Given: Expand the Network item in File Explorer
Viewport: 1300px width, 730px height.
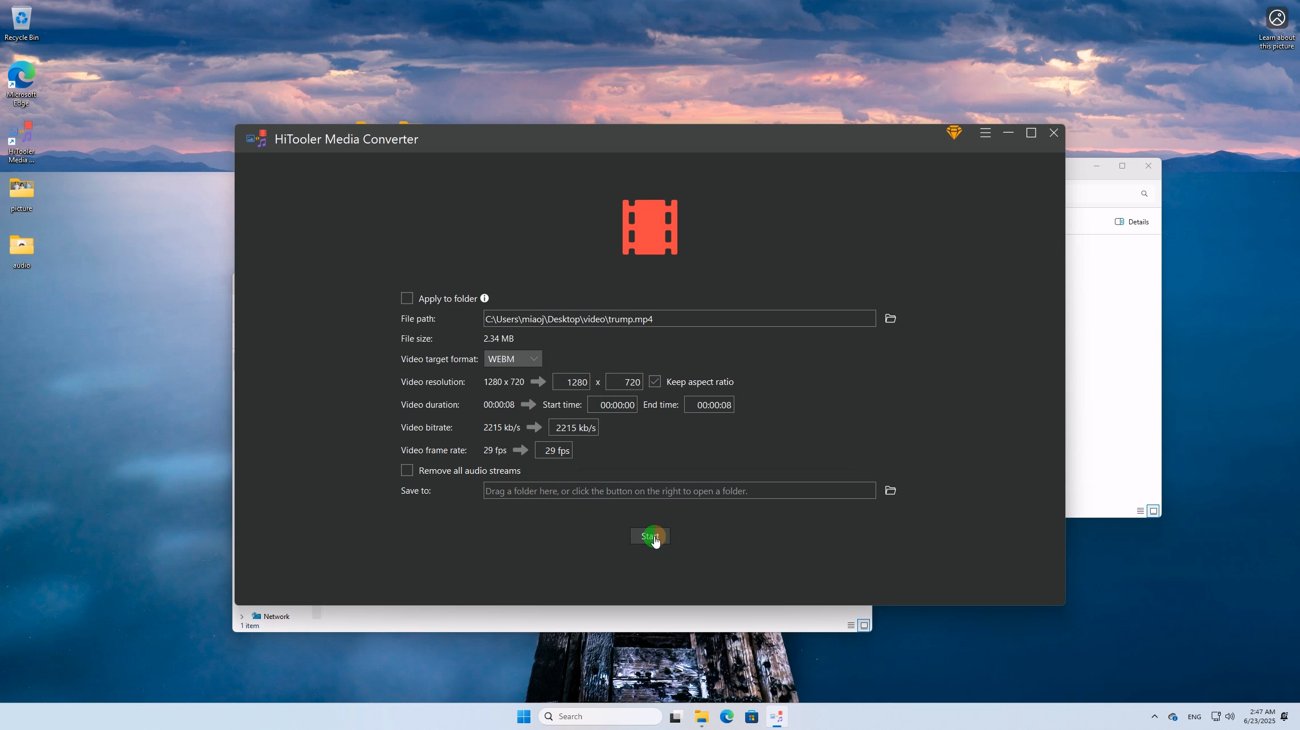Looking at the screenshot, I should tap(242, 616).
